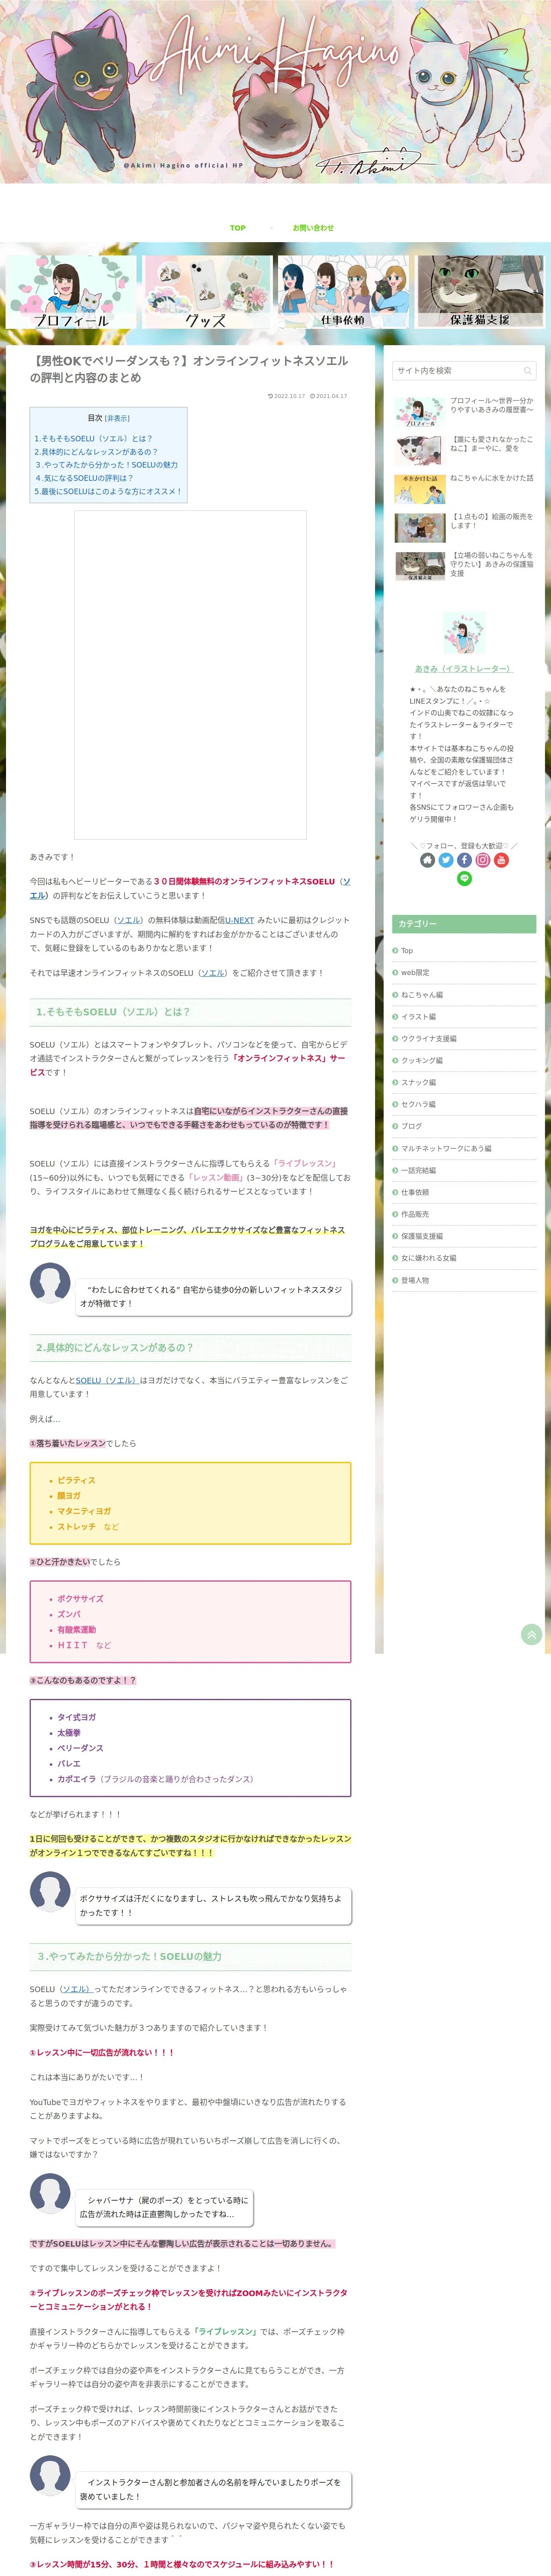Click the ベリーダンス list item
551x2576 pixels.
[x=80, y=1749]
